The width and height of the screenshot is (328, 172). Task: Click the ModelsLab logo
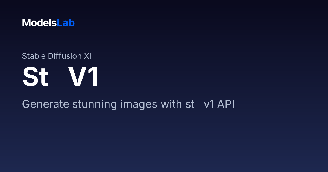coord(48,23)
